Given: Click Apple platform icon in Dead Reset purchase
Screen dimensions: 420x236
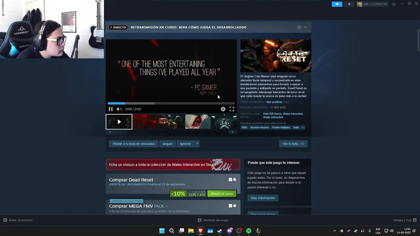Looking at the screenshot, I should pos(234,180).
